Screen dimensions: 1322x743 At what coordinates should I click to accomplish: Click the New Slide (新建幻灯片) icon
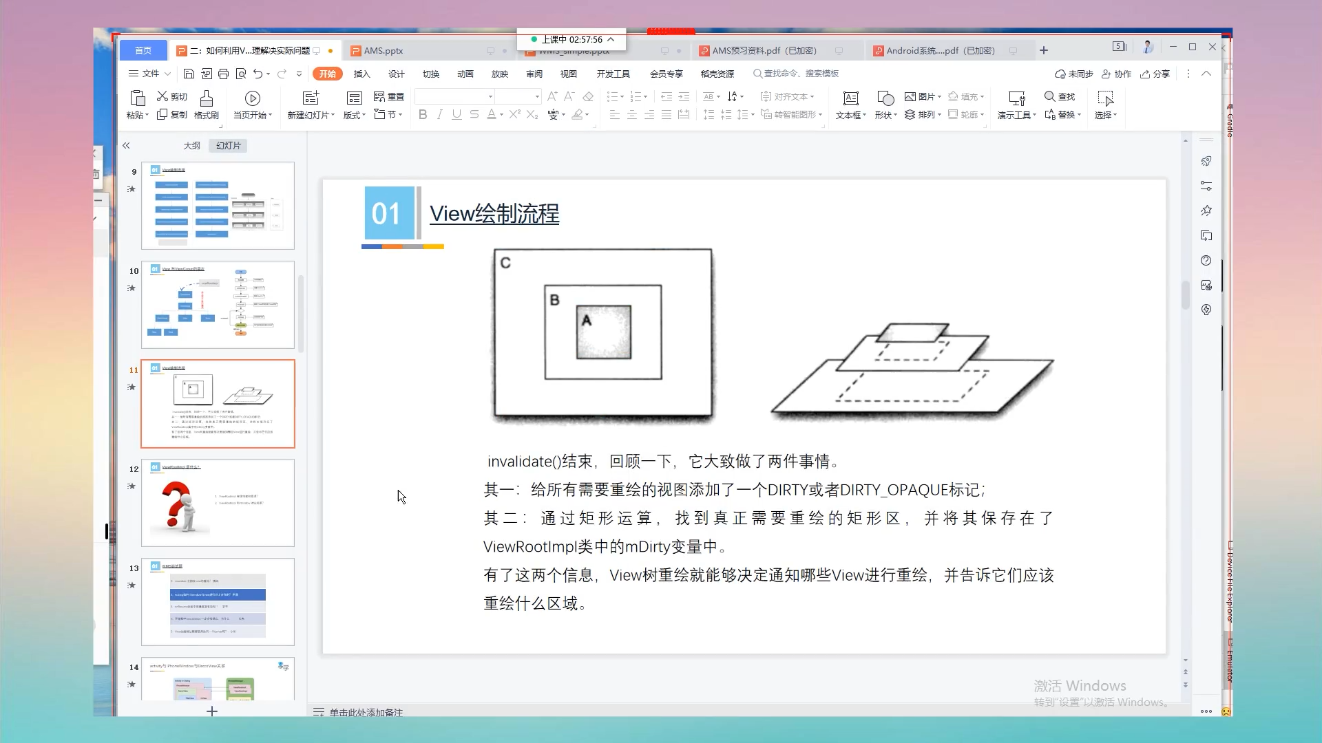pyautogui.click(x=311, y=98)
